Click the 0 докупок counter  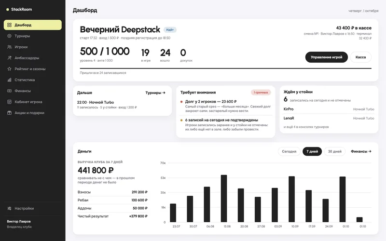(x=186, y=55)
